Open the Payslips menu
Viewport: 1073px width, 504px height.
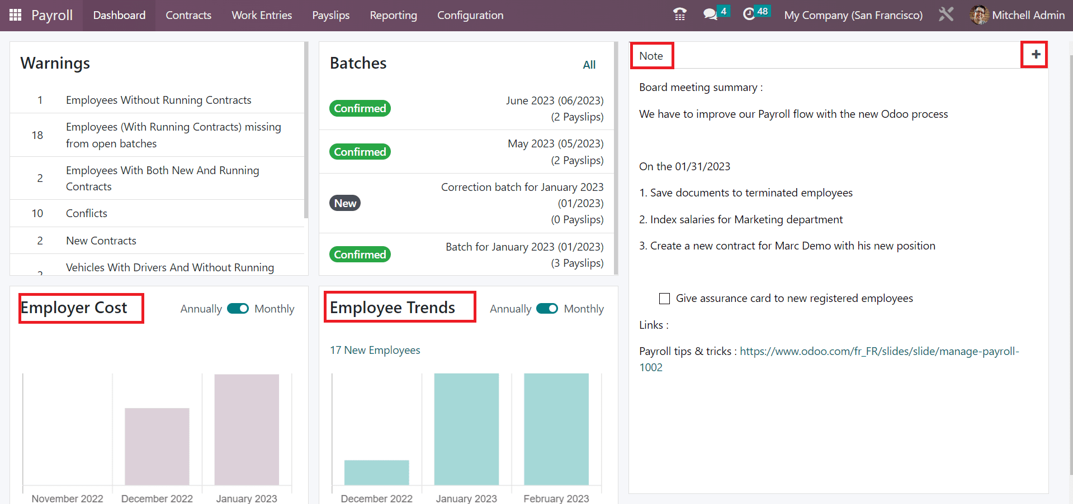pos(330,15)
